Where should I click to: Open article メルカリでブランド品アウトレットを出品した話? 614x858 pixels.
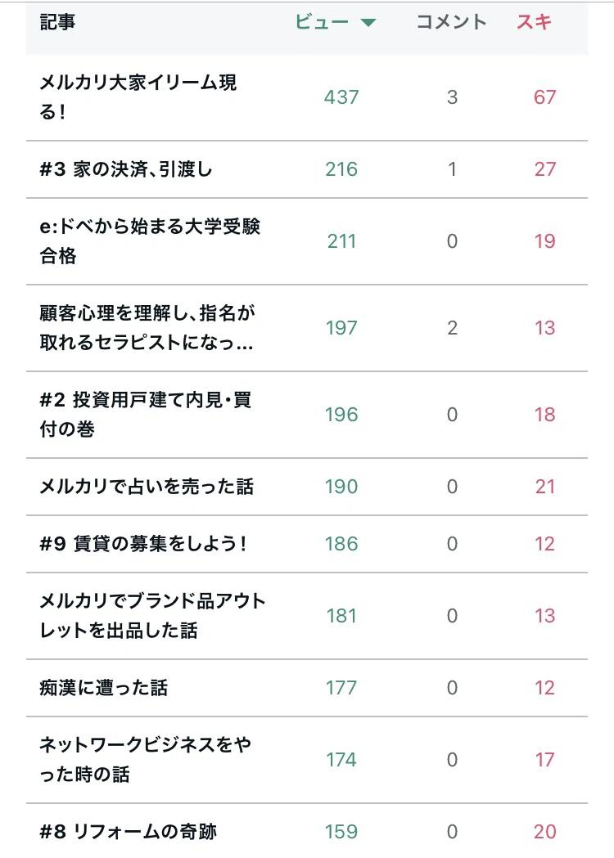(152, 616)
